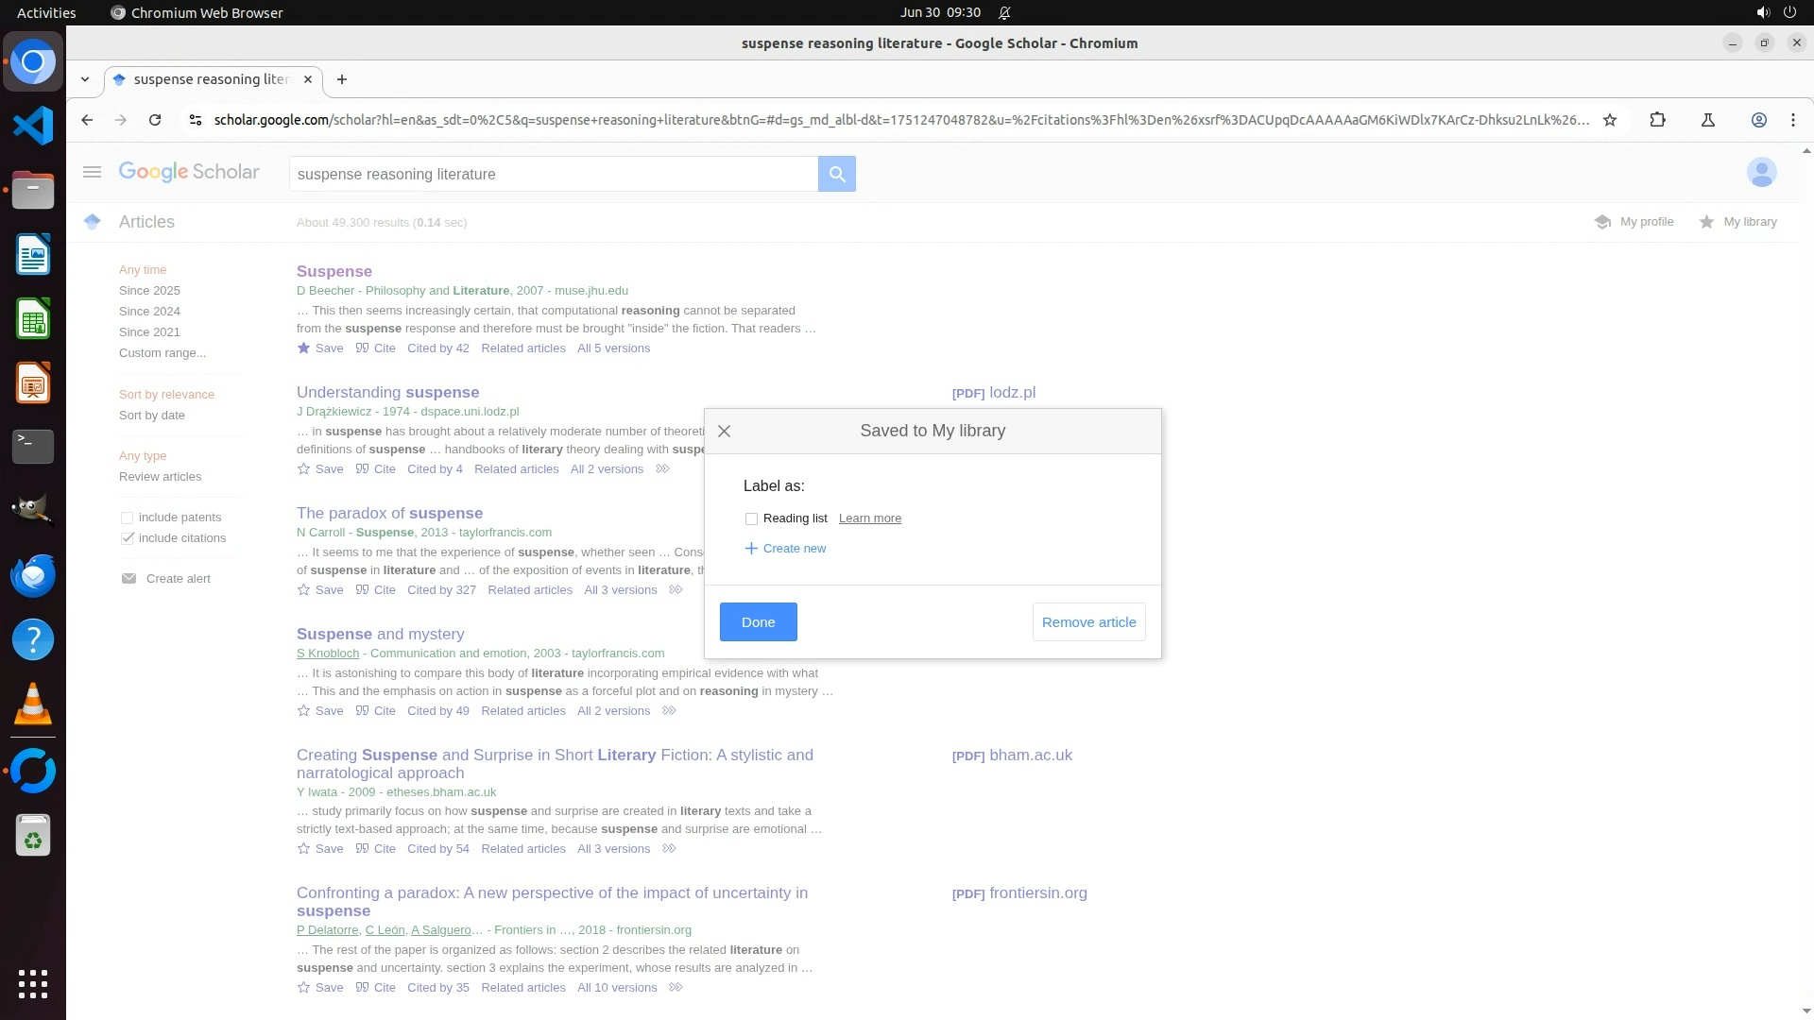Close the Saved to My library dialog
The image size is (1814, 1020).
[724, 431]
